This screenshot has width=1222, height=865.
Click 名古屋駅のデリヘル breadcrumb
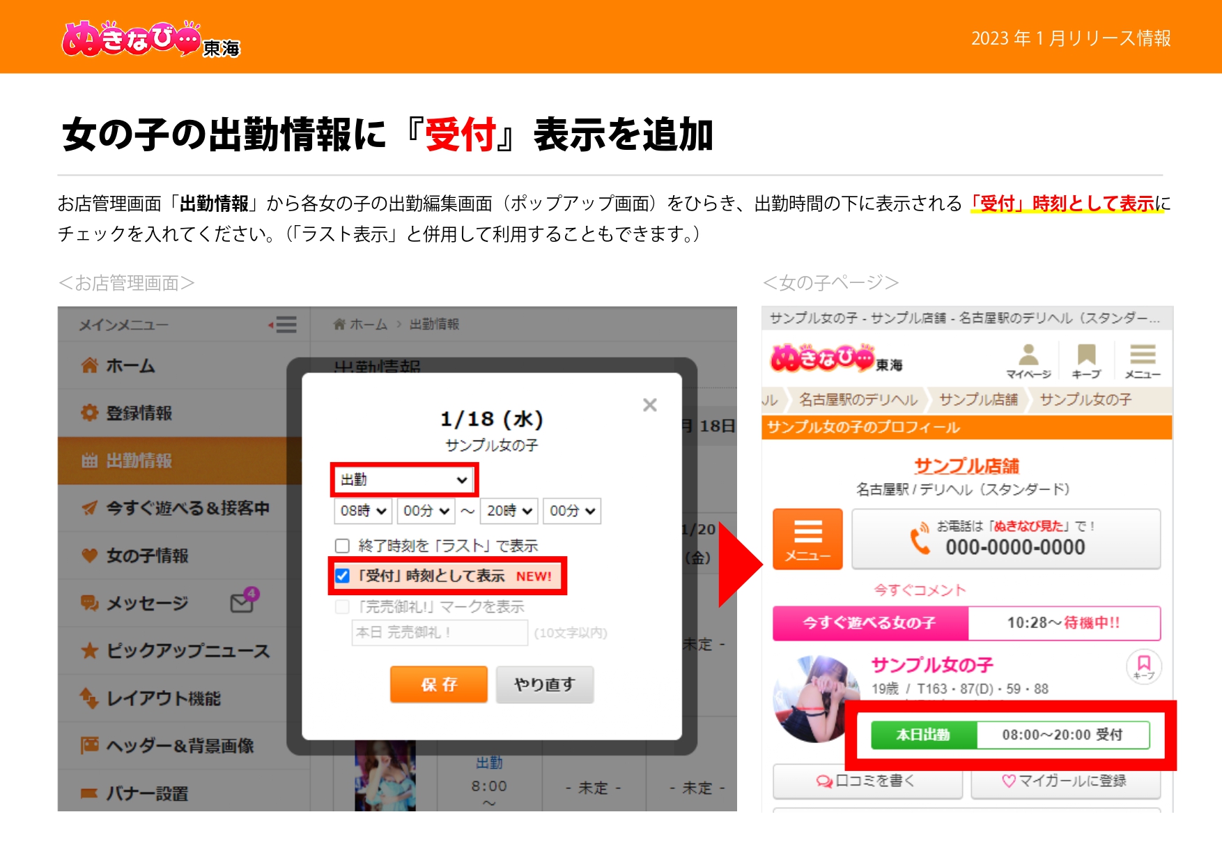858,399
